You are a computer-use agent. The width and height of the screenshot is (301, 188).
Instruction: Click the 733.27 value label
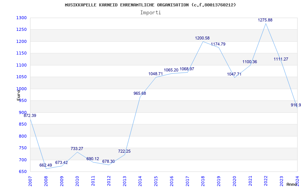click(77, 149)
